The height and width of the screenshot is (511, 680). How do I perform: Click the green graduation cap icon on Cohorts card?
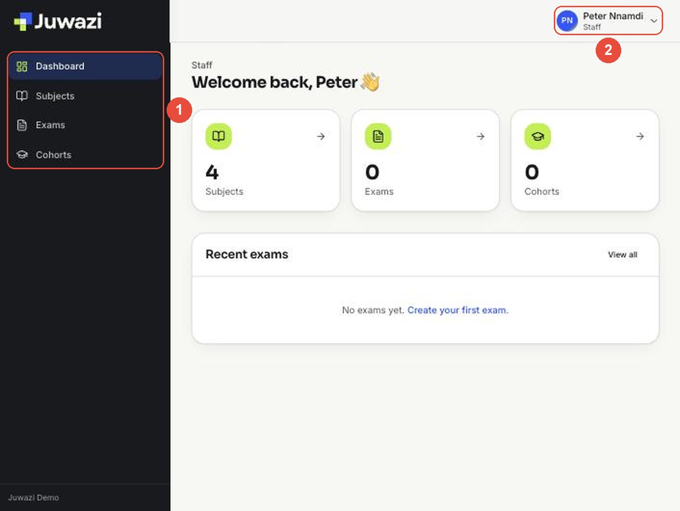[x=537, y=136]
